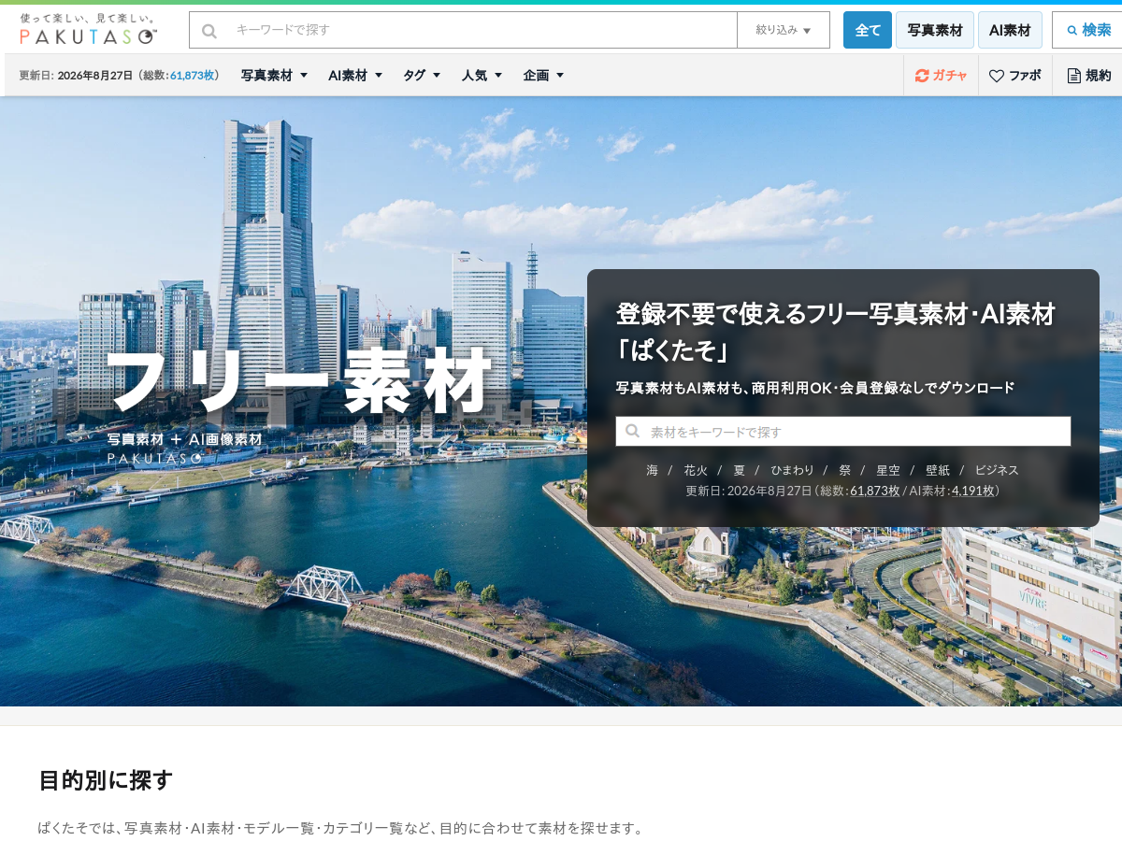Click the magnifier icon in top search bar
This screenshot has width=1122, height=841.
pyautogui.click(x=209, y=31)
